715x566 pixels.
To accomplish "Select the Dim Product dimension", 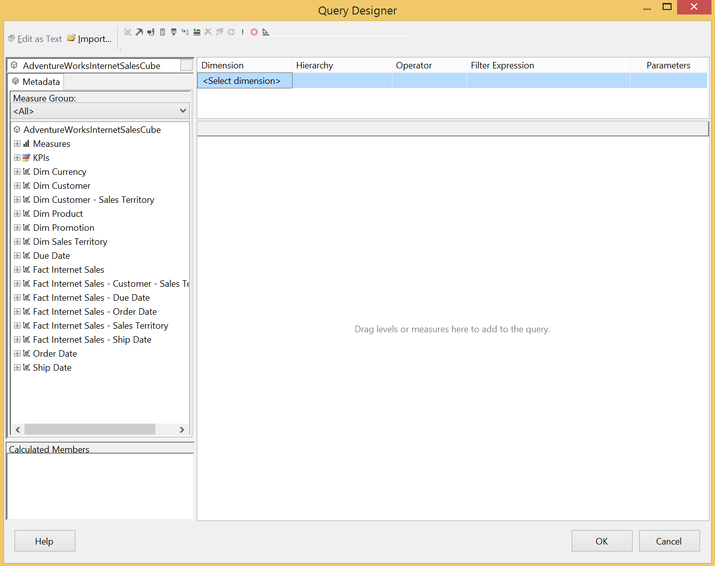I will (x=58, y=214).
